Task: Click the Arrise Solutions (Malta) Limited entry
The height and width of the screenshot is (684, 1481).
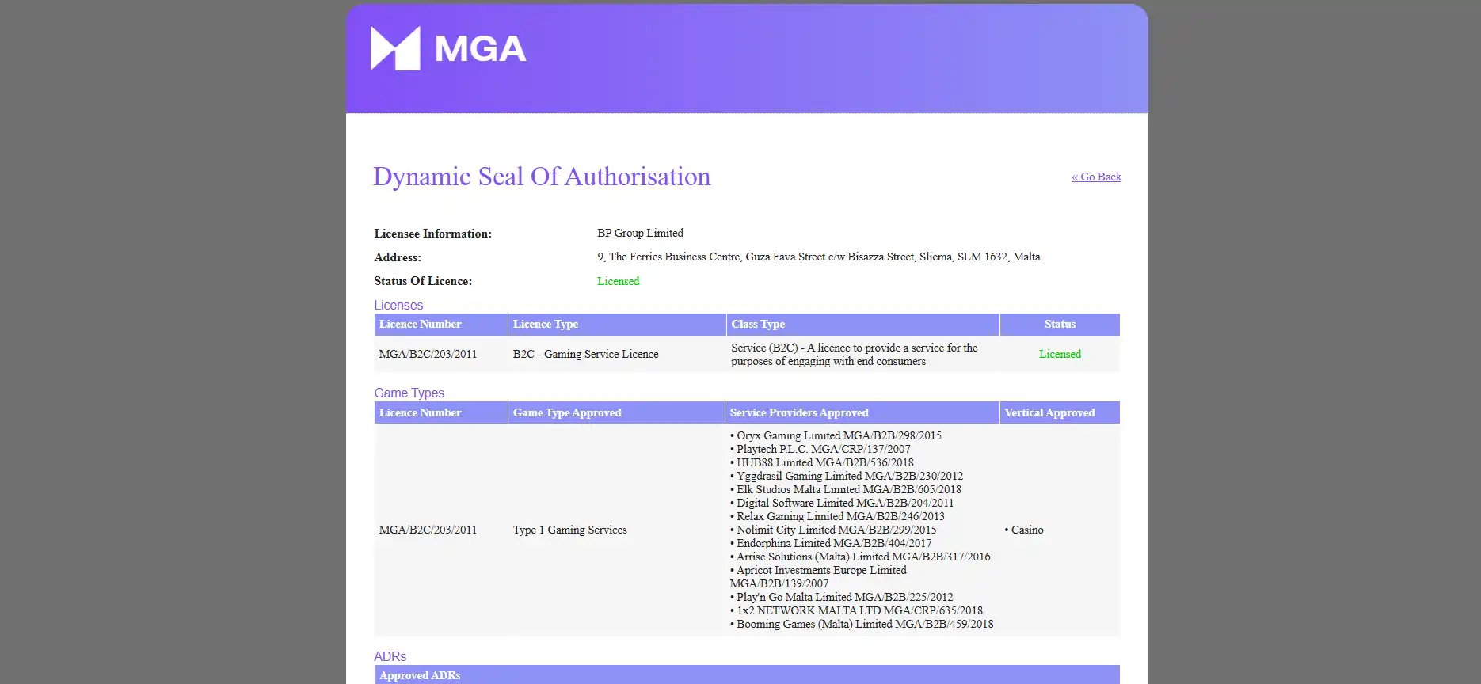Action: click(860, 557)
